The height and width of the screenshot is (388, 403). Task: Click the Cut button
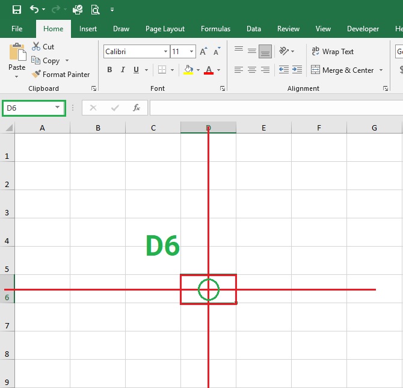point(43,46)
